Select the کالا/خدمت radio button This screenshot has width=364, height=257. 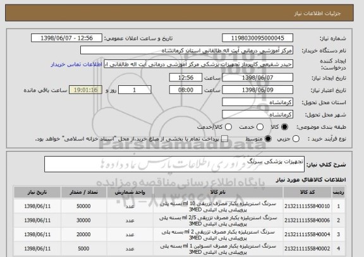[x=228, y=127]
